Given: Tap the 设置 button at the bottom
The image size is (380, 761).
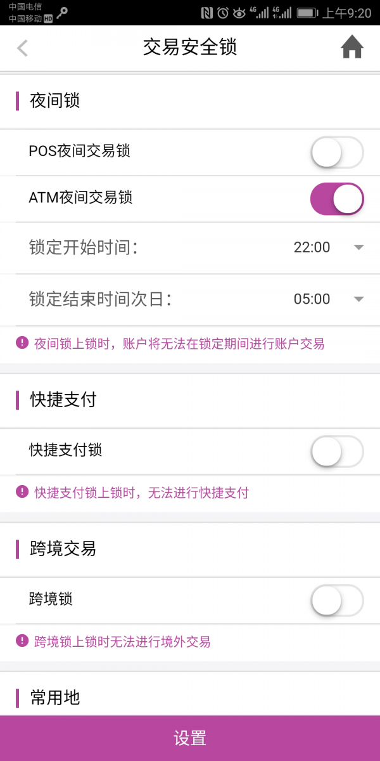Looking at the screenshot, I should 190,738.
